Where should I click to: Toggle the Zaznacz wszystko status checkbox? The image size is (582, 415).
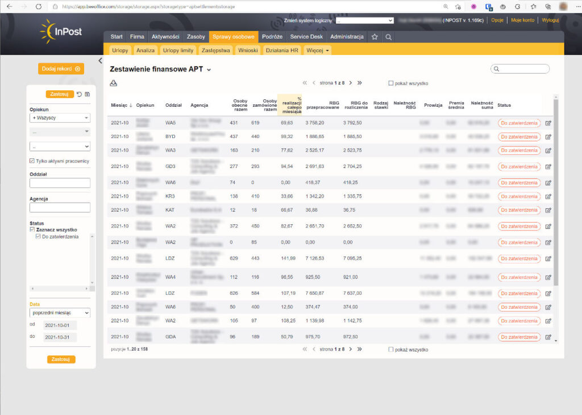tap(32, 230)
